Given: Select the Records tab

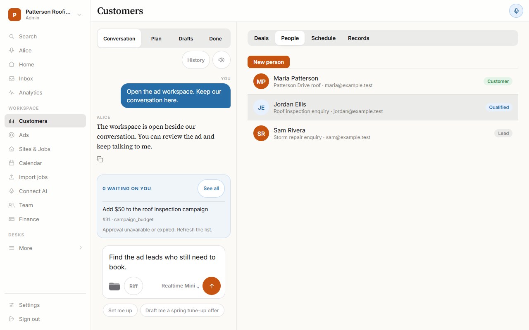Looking at the screenshot, I should 359,38.
